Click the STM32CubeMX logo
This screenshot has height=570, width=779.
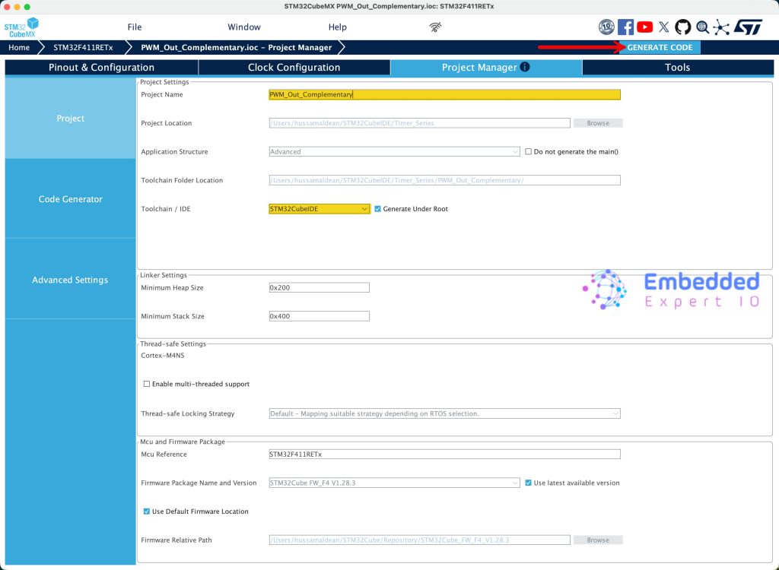point(21,27)
